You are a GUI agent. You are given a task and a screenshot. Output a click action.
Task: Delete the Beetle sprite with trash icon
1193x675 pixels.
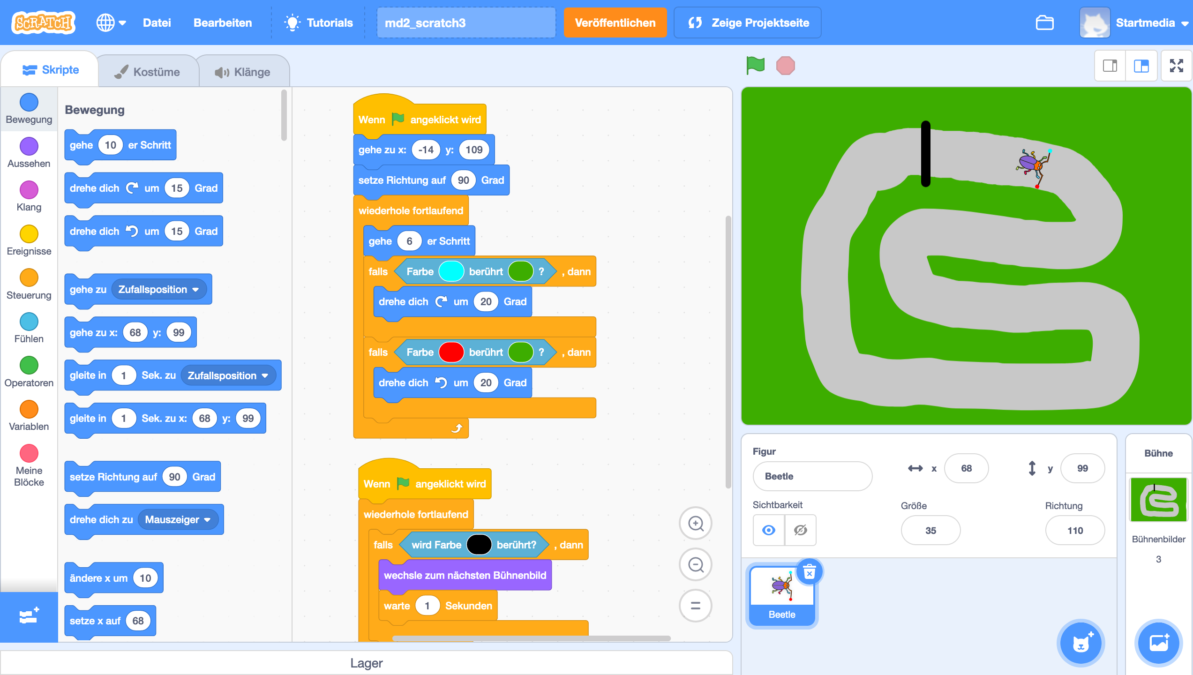pyautogui.click(x=810, y=572)
